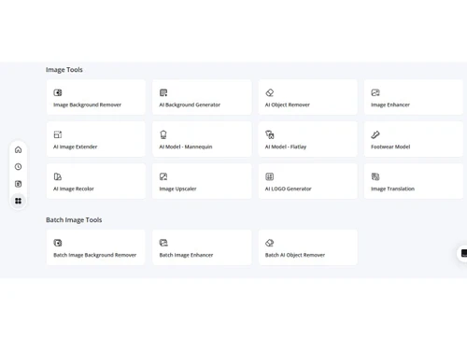The width and height of the screenshot is (467, 350).
Task: Click the AI Background Generator icon
Action: (x=163, y=92)
